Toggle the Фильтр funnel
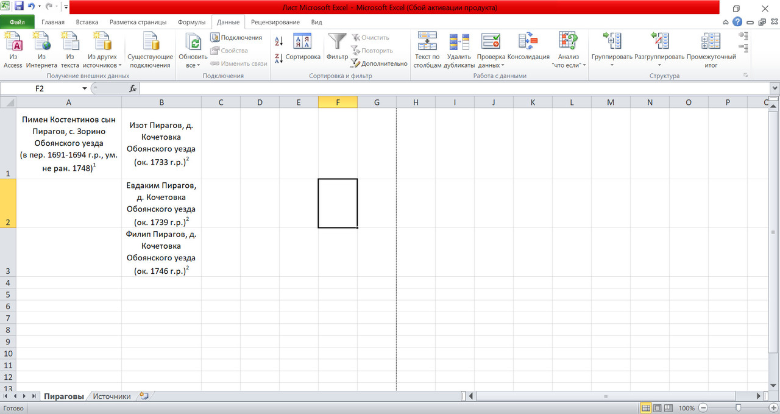Screen dimensions: 780x414 tap(337, 47)
